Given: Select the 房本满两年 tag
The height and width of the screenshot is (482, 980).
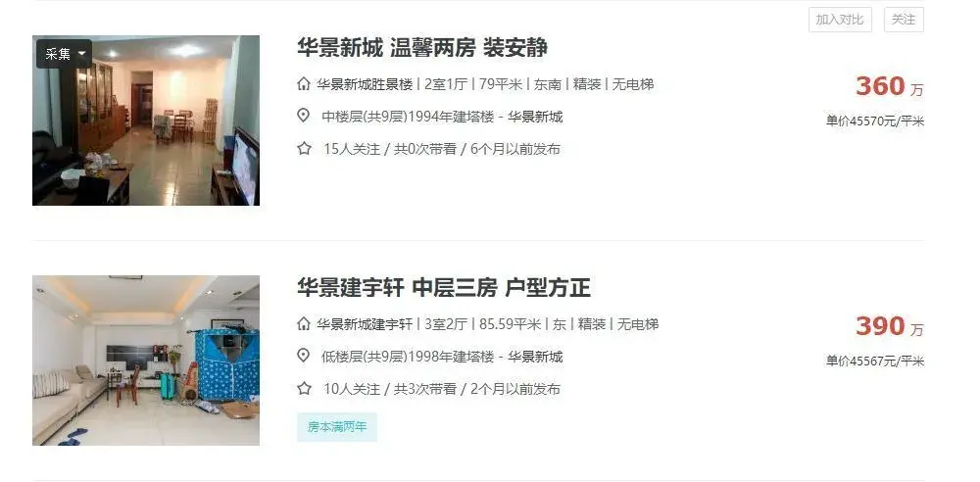Looking at the screenshot, I should pos(337,427).
